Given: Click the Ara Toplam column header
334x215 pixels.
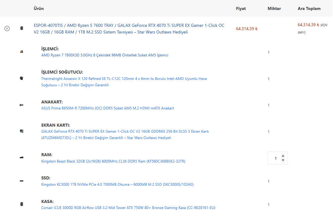Looking at the screenshot, I should 309,8.
